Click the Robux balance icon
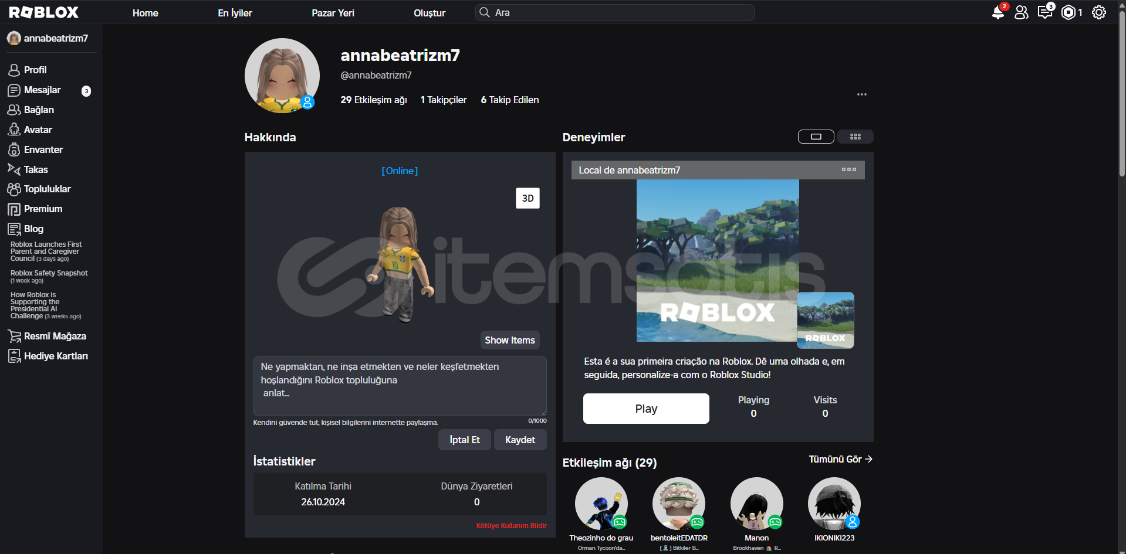The width and height of the screenshot is (1126, 554). [x=1068, y=12]
